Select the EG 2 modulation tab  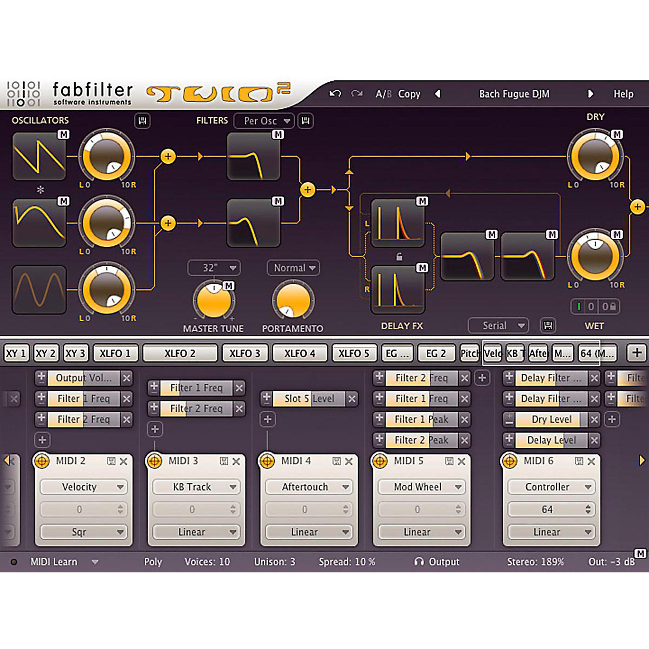[x=436, y=353]
